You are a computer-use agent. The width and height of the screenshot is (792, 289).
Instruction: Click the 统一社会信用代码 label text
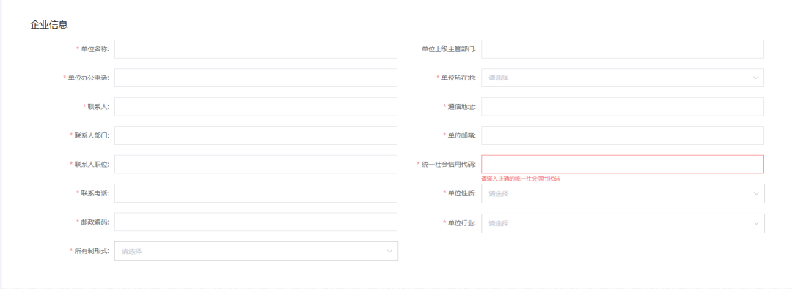(449, 165)
